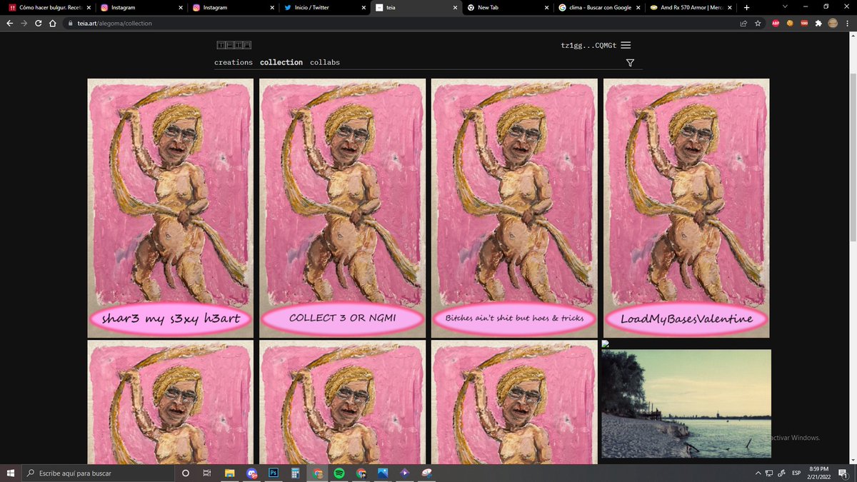The height and width of the screenshot is (482, 857).
Task: Open 'shar3 my s3xy h3art' artwork
Action: pyautogui.click(x=170, y=208)
